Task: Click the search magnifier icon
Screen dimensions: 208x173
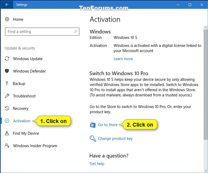Action: (x=75, y=31)
